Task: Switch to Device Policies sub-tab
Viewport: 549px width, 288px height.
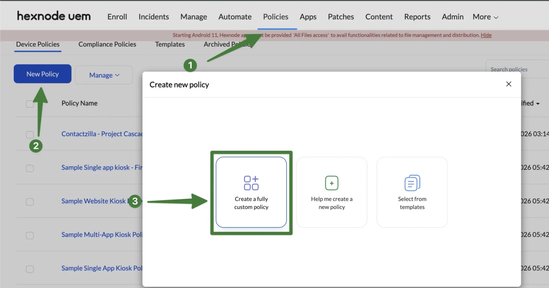Action: pos(38,44)
